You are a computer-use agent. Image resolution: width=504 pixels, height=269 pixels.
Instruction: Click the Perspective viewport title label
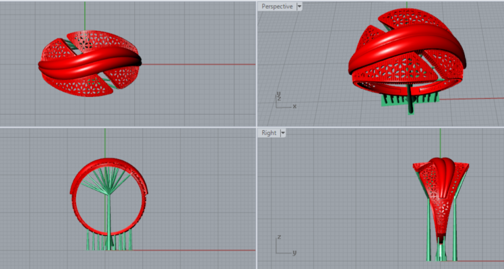point(277,7)
